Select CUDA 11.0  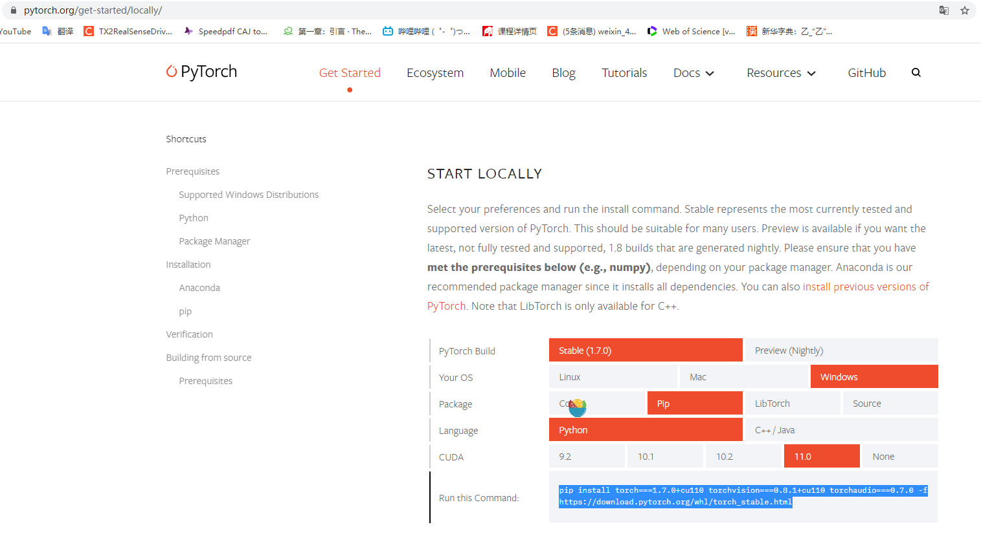pos(822,456)
